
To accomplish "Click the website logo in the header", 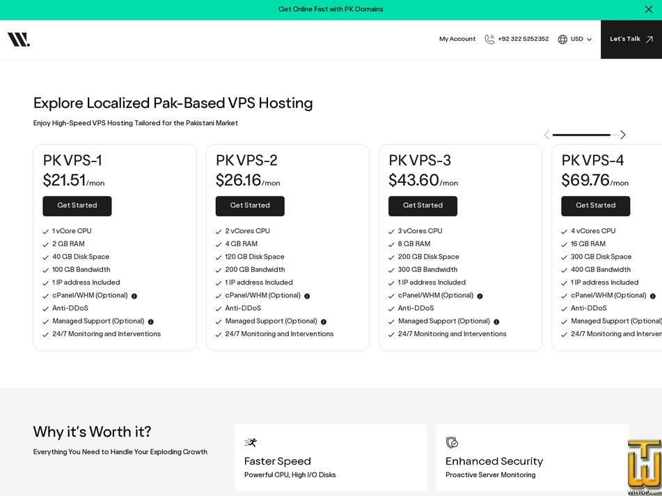I will (x=18, y=39).
